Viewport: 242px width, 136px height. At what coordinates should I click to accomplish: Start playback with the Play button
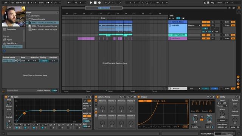(x=91, y=3)
